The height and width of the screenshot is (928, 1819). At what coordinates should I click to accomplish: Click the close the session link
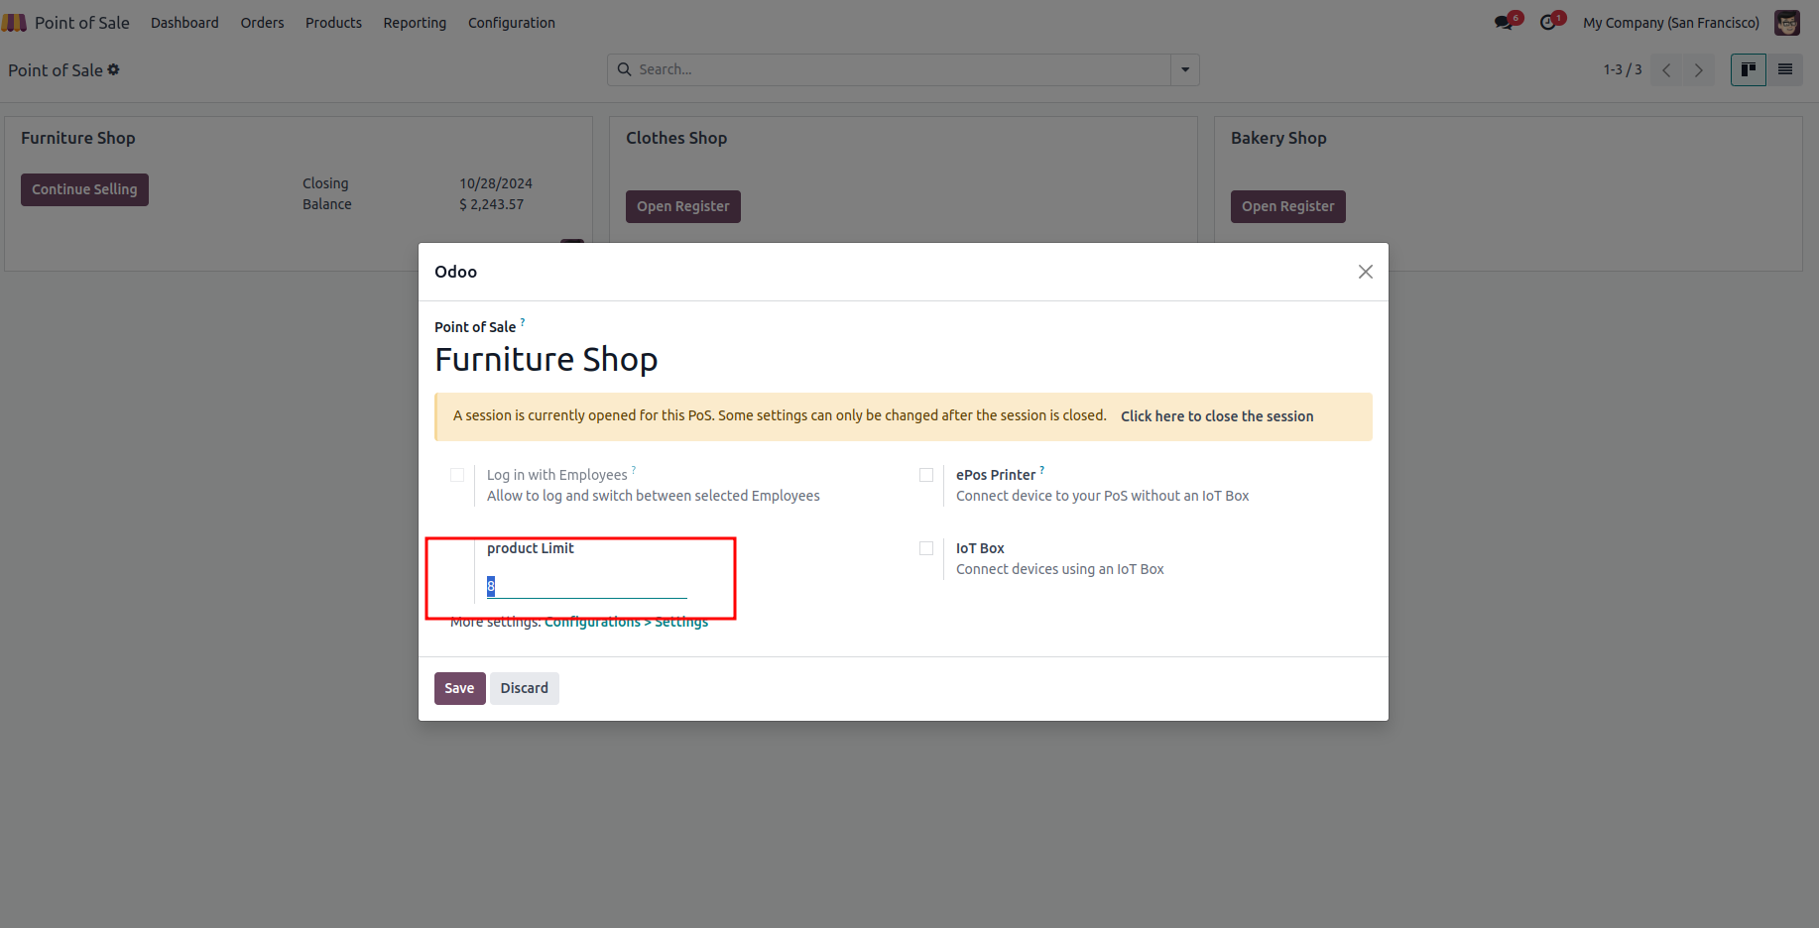point(1216,416)
